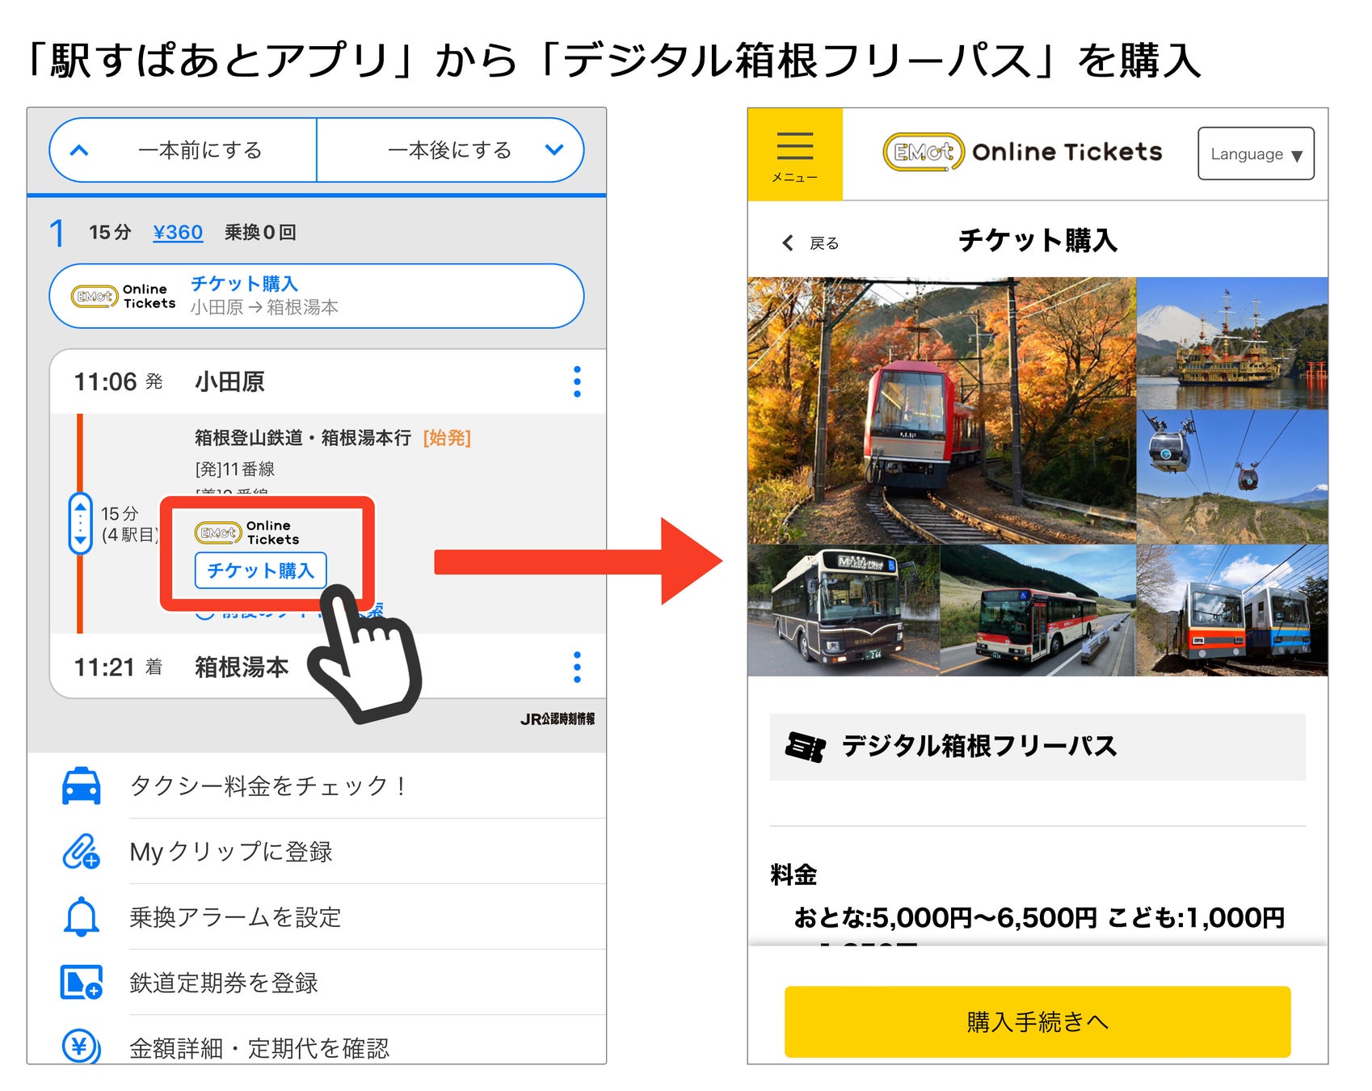The width and height of the screenshot is (1372, 1091).
Task: Open EMot チケット購入 小田原→箱根湯本 banner
Action: 317,296
